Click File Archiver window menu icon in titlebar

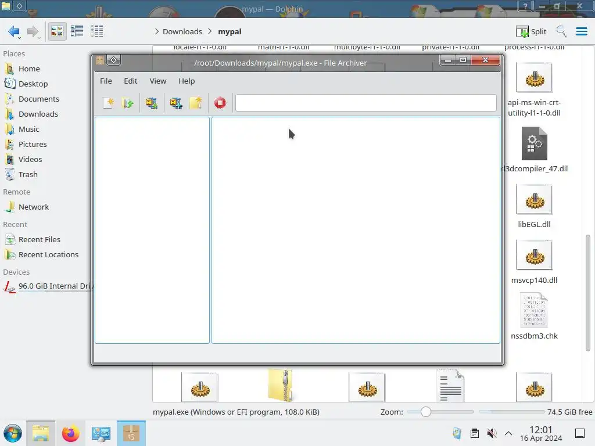pyautogui.click(x=100, y=60)
